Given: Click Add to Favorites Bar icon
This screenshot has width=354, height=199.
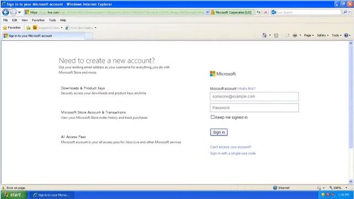Looking at the screenshot, I should pyautogui.click(x=28, y=28).
